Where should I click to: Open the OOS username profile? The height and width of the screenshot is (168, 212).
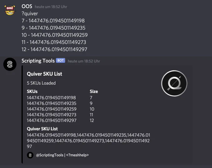(x=27, y=6)
